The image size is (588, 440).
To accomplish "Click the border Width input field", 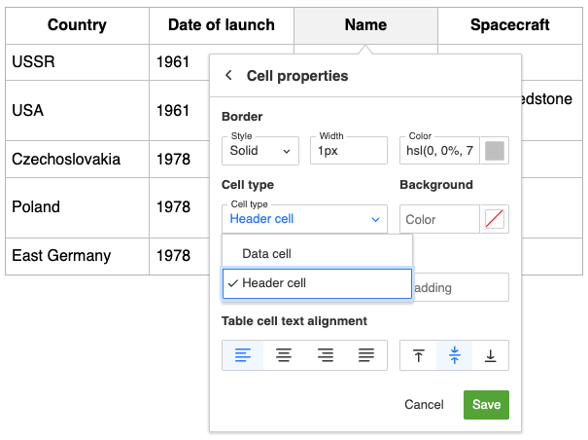I will 349,151.
